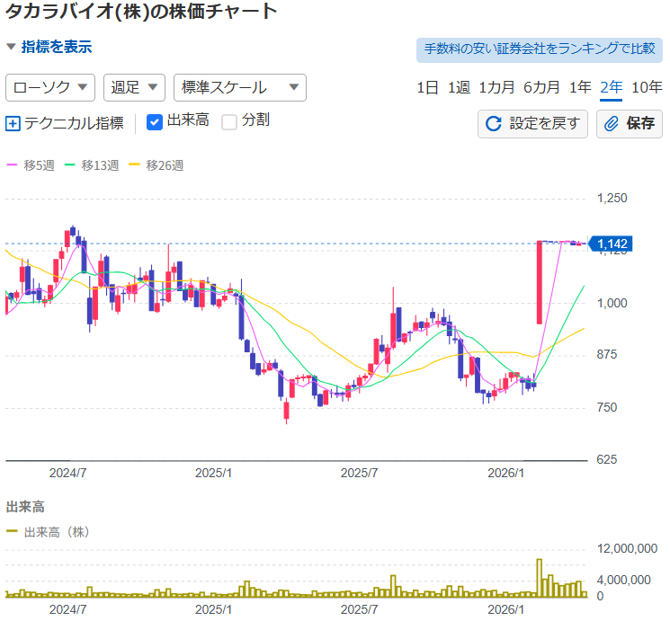Click the 1,142 current price label
Viewport: 670px width, 621px height.
pos(617,244)
